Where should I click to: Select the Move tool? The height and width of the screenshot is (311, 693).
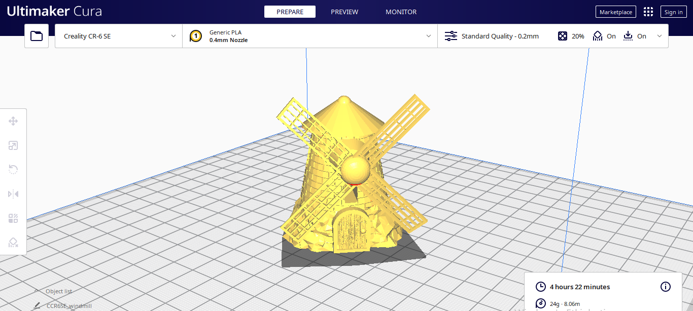(13, 121)
